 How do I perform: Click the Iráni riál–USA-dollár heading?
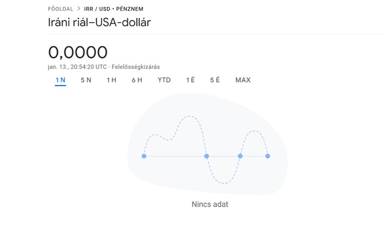click(x=99, y=23)
